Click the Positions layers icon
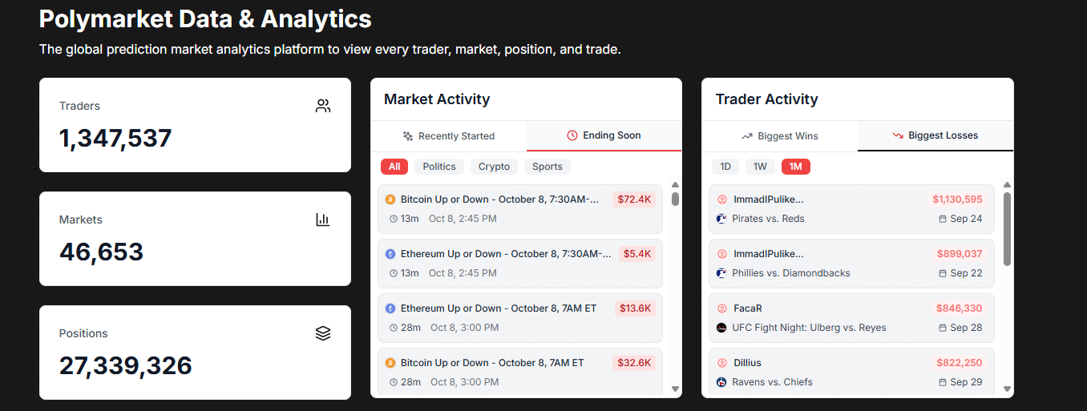 [323, 333]
